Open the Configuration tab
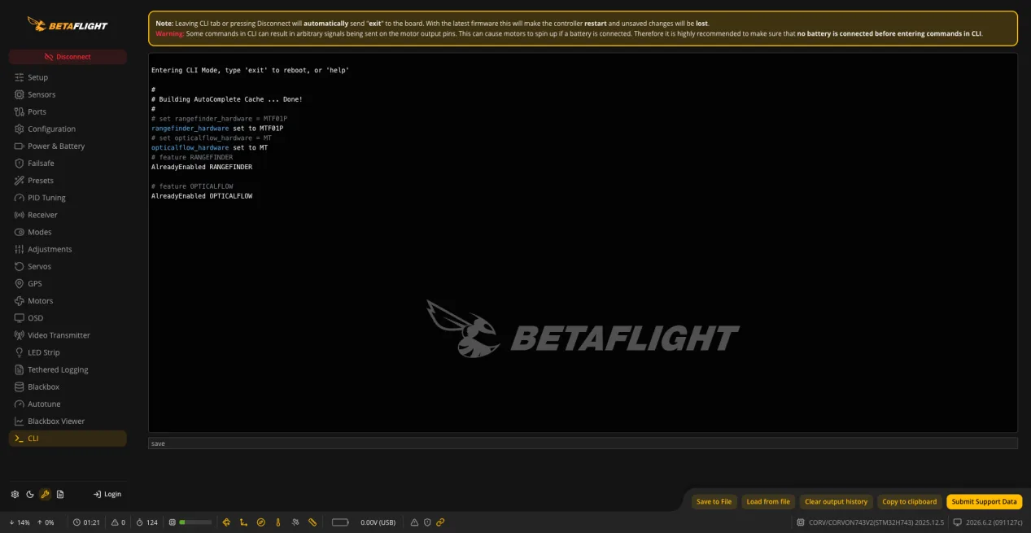Screen dimensions: 1031x533 coord(68,129)
